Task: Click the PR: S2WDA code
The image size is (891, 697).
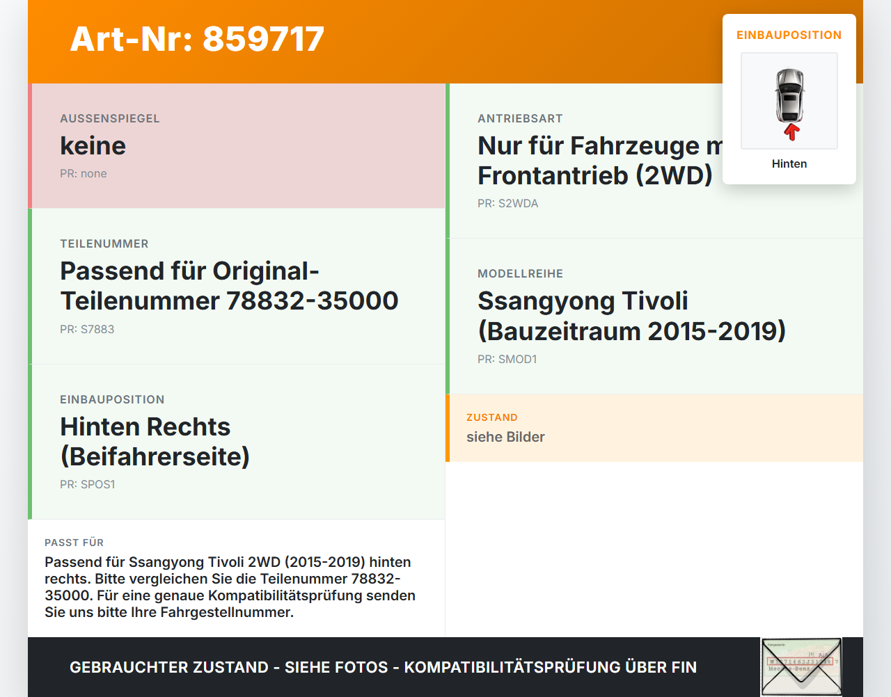Action: [508, 204]
